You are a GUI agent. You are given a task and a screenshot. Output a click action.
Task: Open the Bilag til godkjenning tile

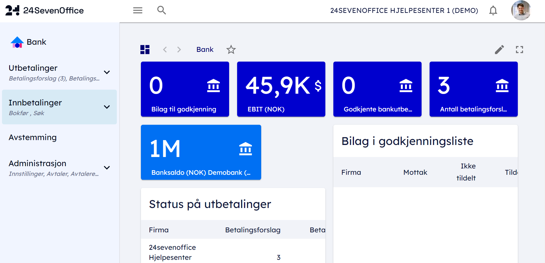tap(185, 89)
